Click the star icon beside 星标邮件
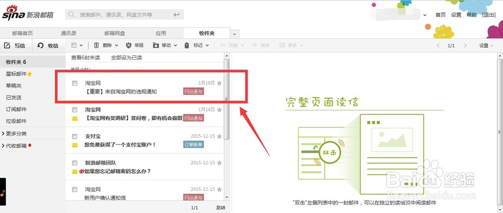The image size is (503, 213). click(30, 74)
